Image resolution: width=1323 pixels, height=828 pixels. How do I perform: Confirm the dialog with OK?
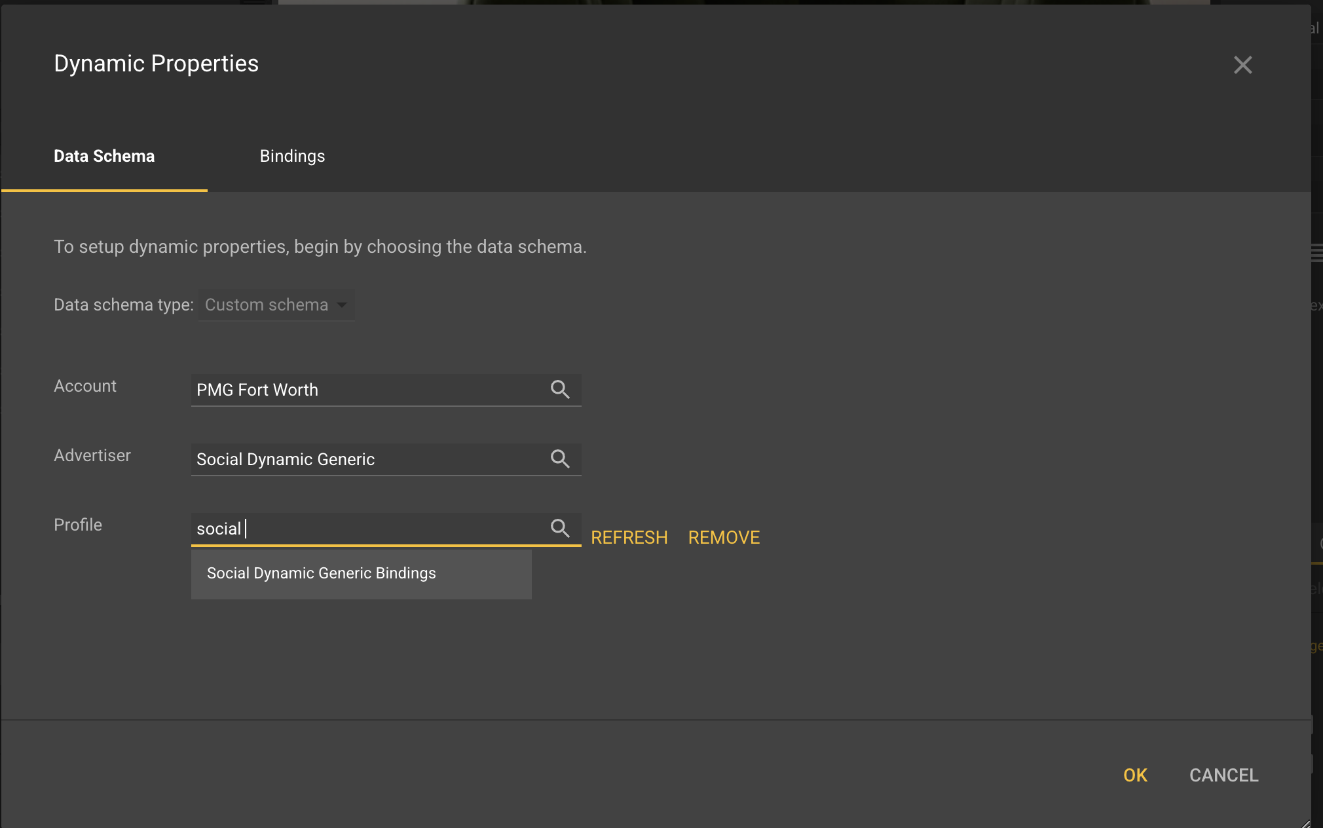[x=1136, y=775]
